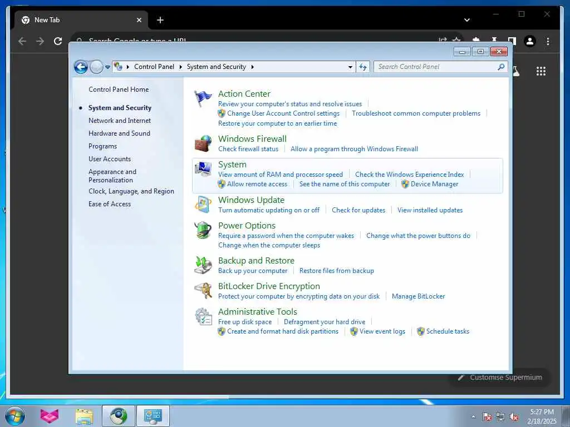Open a new tab with plus button
The width and height of the screenshot is (570, 427).
pyautogui.click(x=160, y=20)
